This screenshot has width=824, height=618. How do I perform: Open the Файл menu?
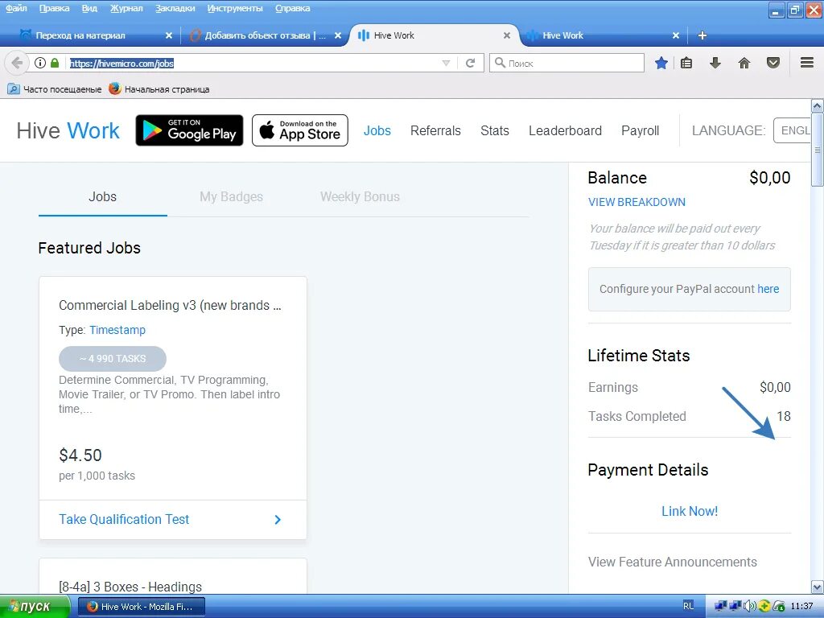point(16,8)
